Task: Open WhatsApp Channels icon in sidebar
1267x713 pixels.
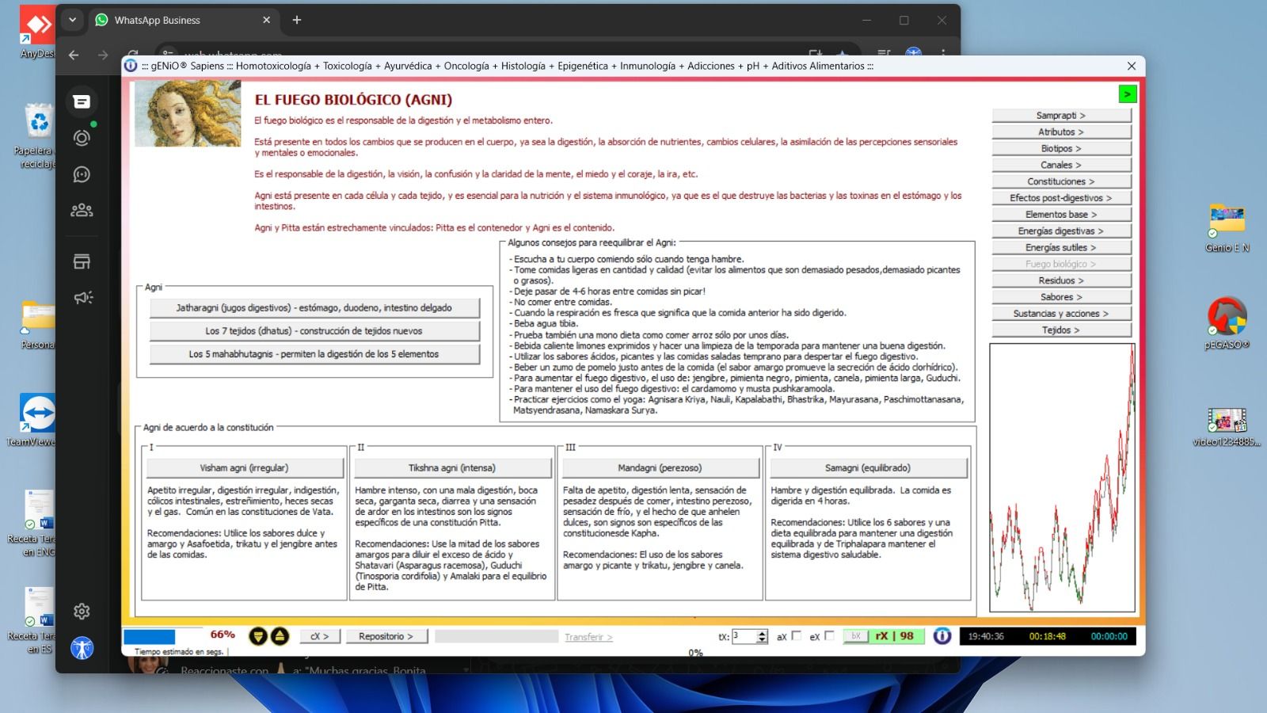Action: (82, 174)
